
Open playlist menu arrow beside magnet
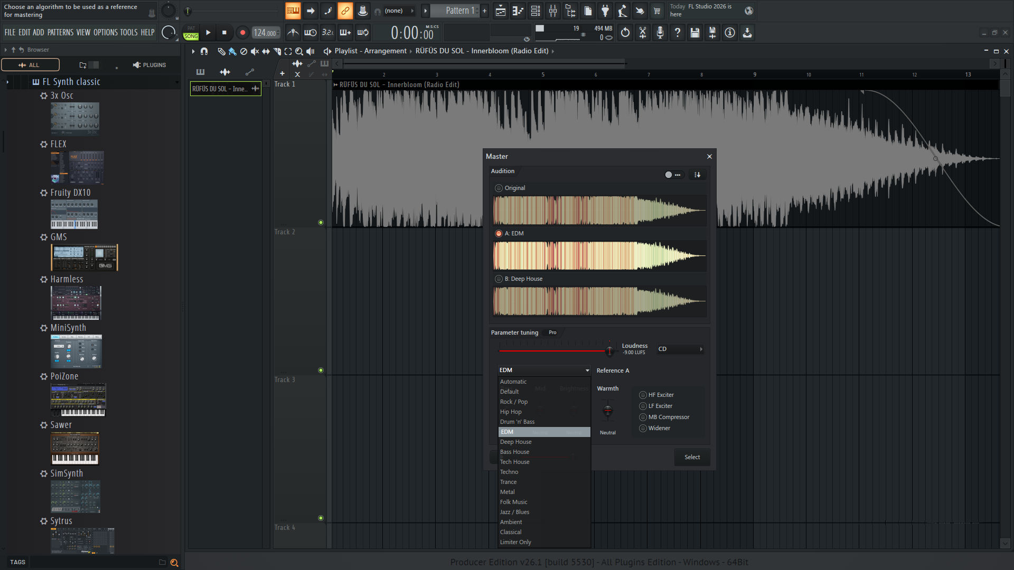pyautogui.click(x=193, y=51)
